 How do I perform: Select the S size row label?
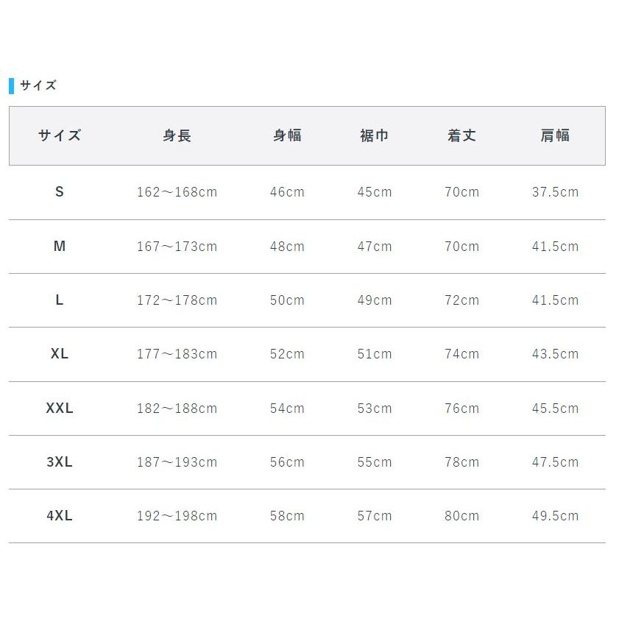[x=59, y=192]
